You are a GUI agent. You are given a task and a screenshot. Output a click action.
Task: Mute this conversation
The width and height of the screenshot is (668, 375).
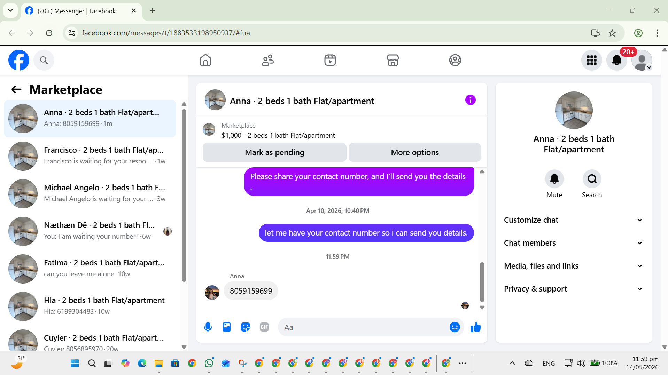[554, 179]
